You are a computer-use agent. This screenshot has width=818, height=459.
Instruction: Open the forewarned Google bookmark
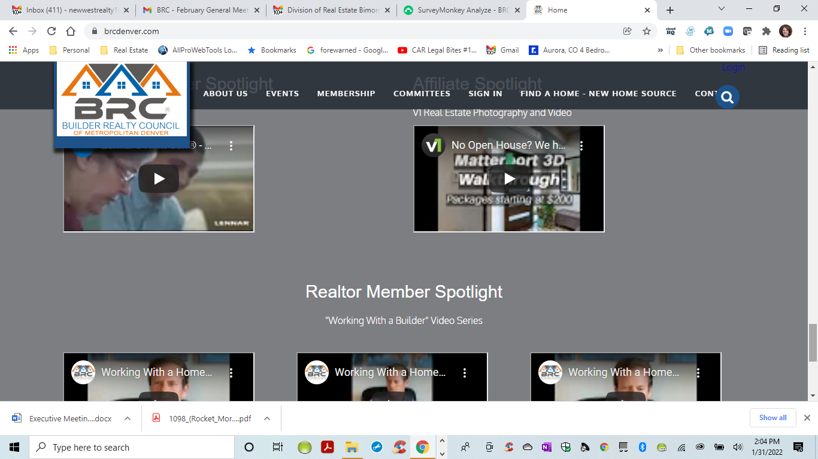pyautogui.click(x=348, y=50)
